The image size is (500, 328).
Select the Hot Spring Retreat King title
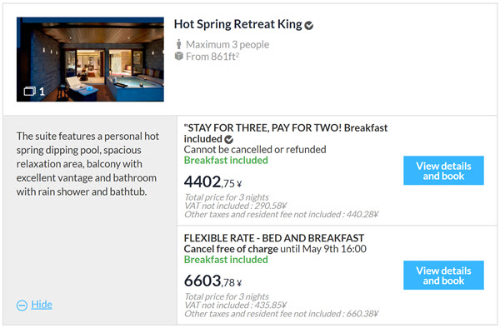pyautogui.click(x=237, y=24)
